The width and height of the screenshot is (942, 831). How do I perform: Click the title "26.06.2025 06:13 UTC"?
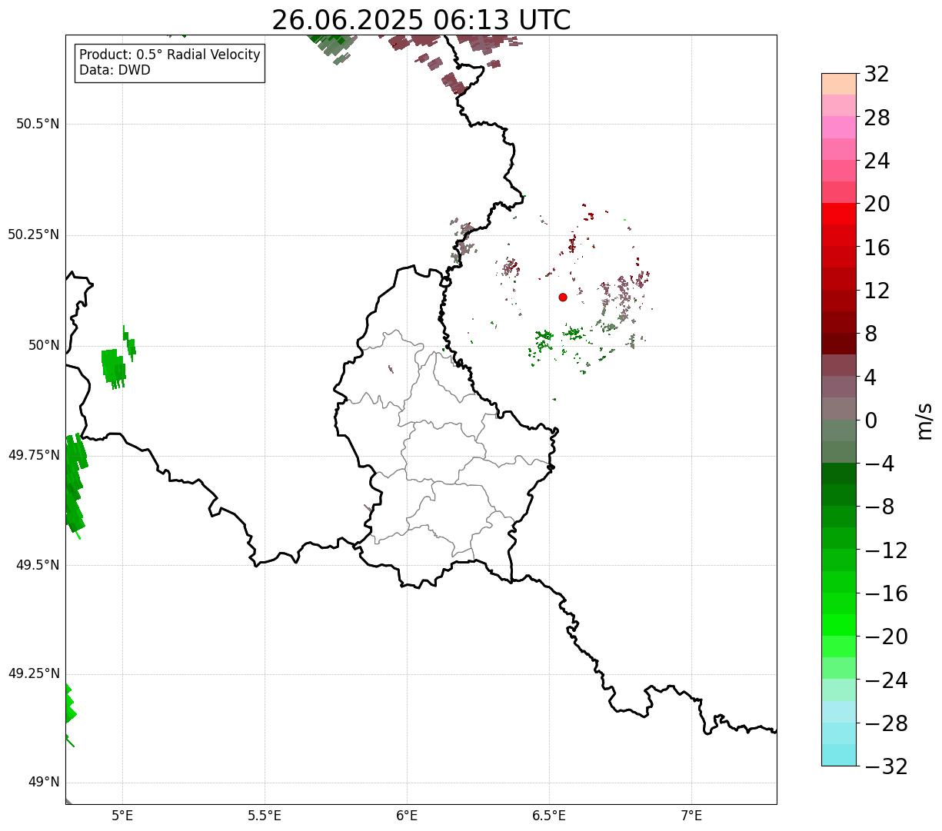[x=421, y=19]
